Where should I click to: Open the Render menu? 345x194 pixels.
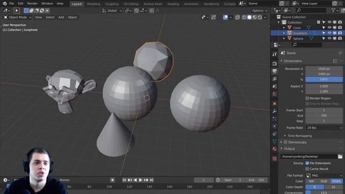tap(32, 4)
